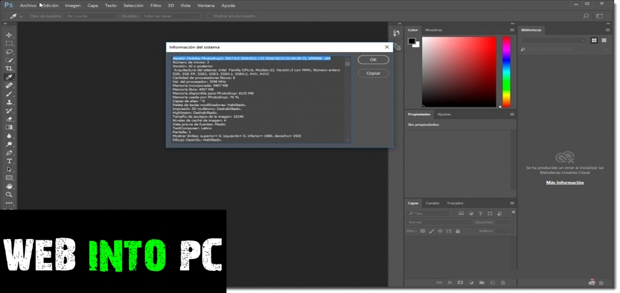Switch to the Trazados tab
620x293 pixels.
point(455,203)
